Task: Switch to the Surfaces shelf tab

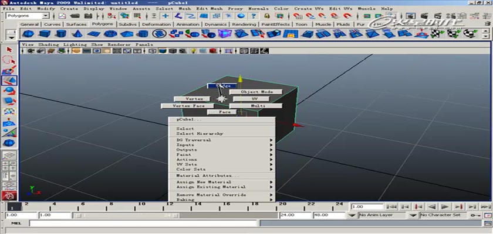Action: (x=76, y=25)
